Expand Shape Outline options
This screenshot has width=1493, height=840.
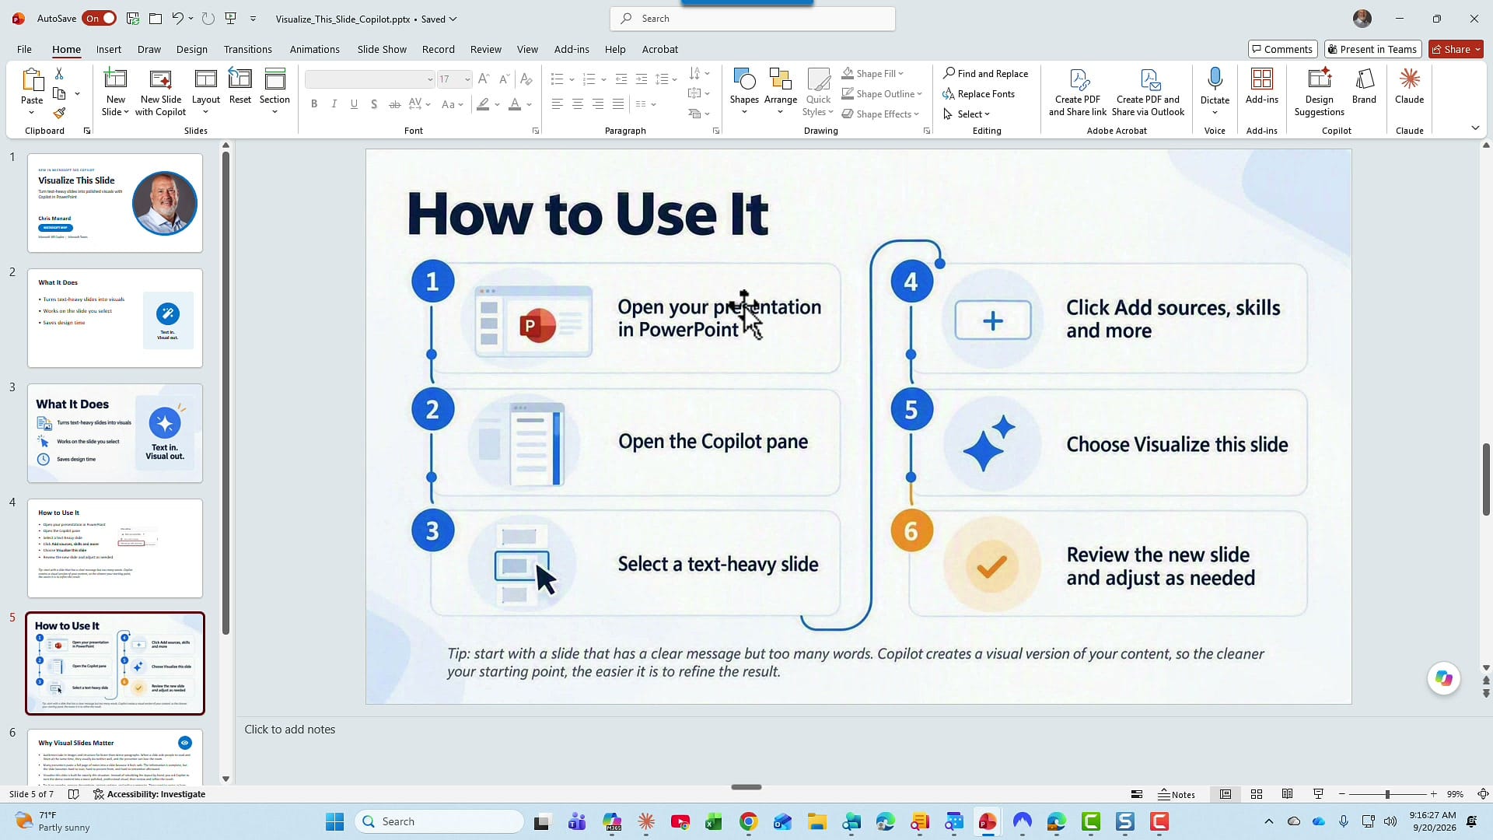pyautogui.click(x=919, y=94)
